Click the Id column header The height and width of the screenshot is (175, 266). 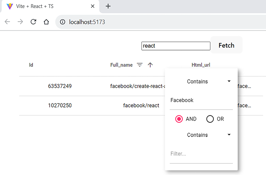[31, 65]
